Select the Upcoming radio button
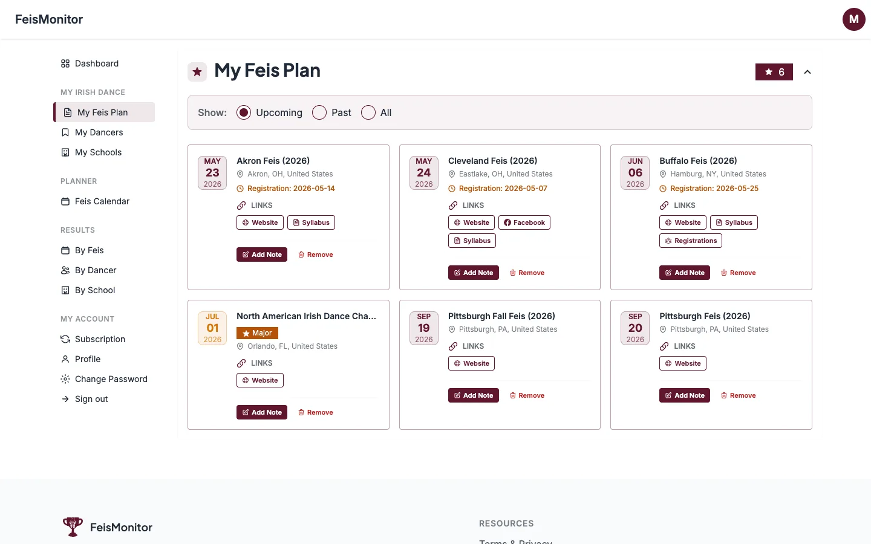871x544 pixels. click(243, 112)
